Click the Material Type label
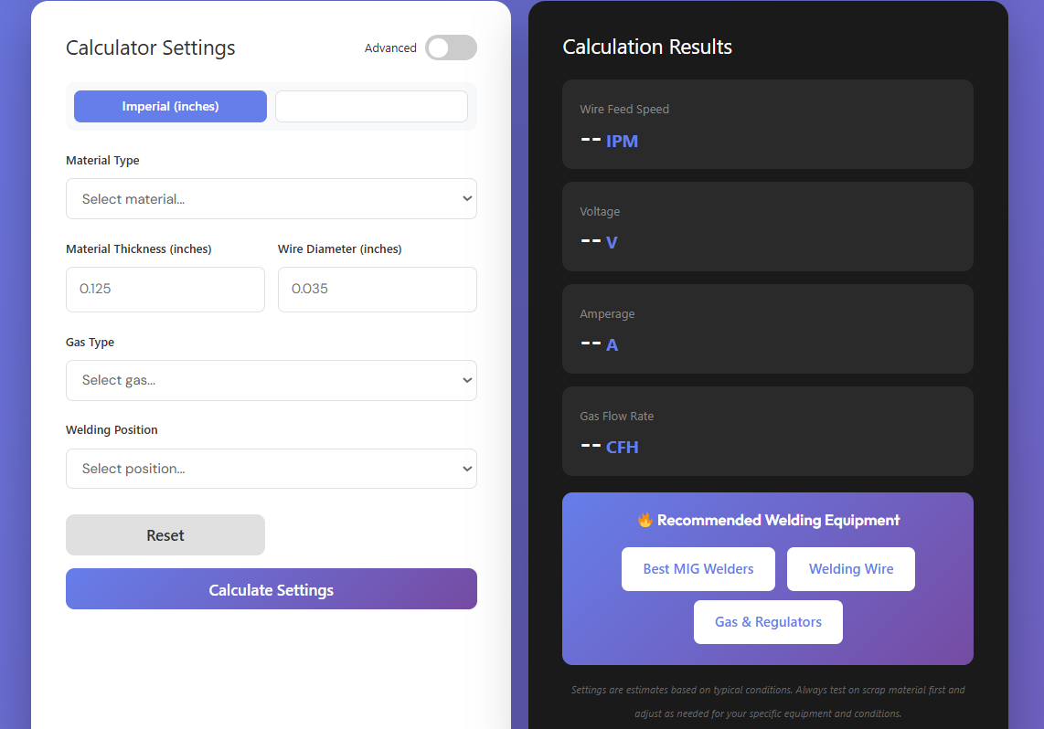This screenshot has height=729, width=1044. (x=102, y=160)
